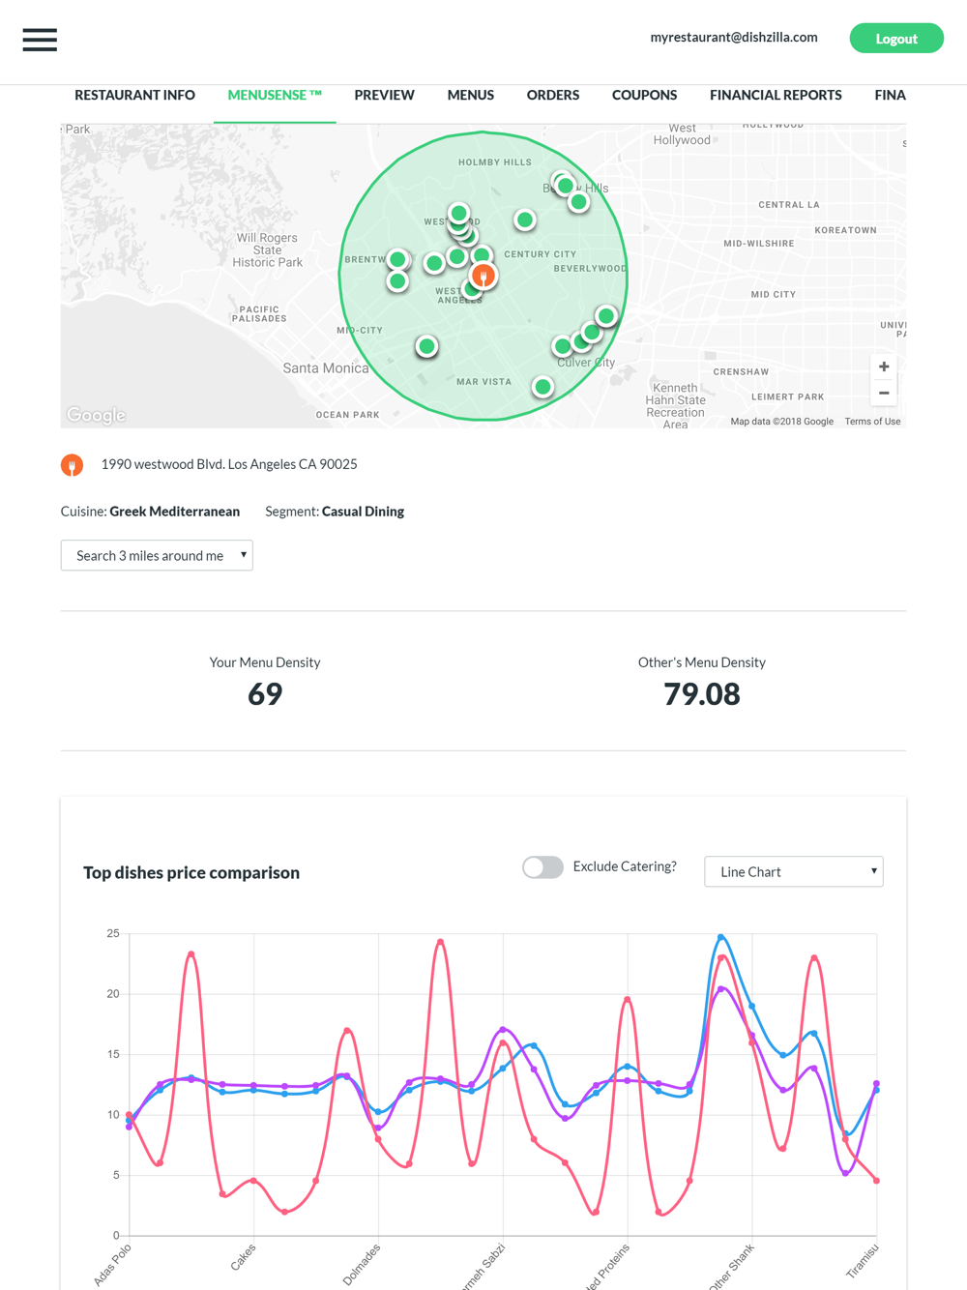
Task: Click the Exclude Catering? label
Action: 625,866
